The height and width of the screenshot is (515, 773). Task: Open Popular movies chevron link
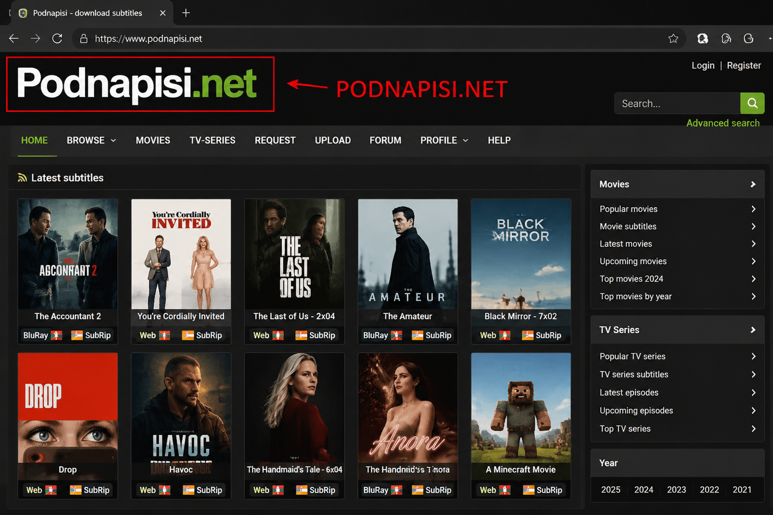coord(753,209)
